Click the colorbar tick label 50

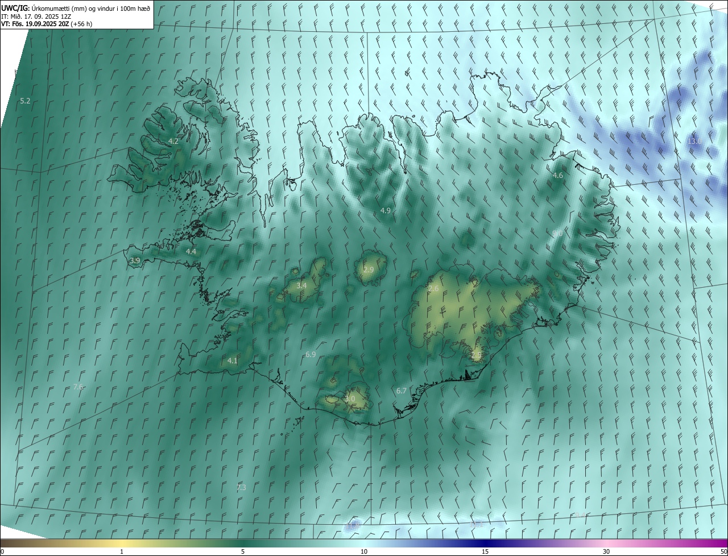click(724, 551)
